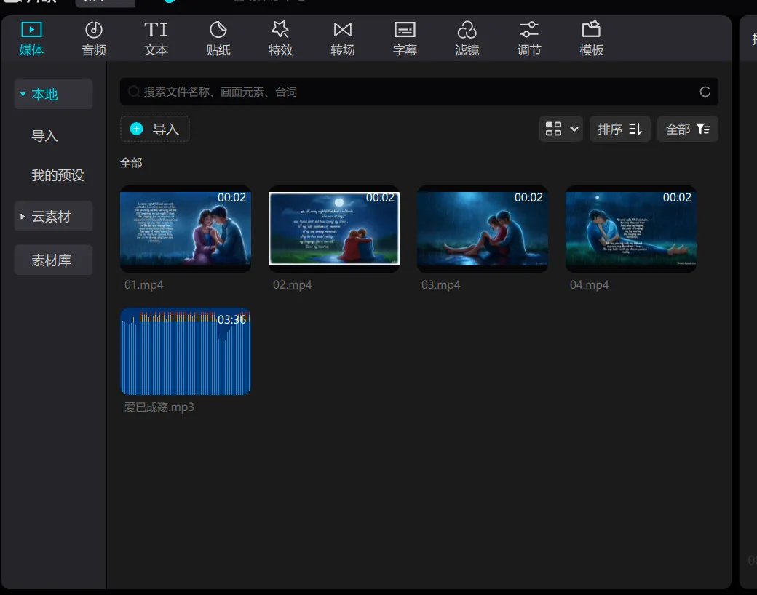Viewport: 757px width, 595px height.
Task: Select the 爱已成殇.mp3 audio thumbnail
Action: 186,351
